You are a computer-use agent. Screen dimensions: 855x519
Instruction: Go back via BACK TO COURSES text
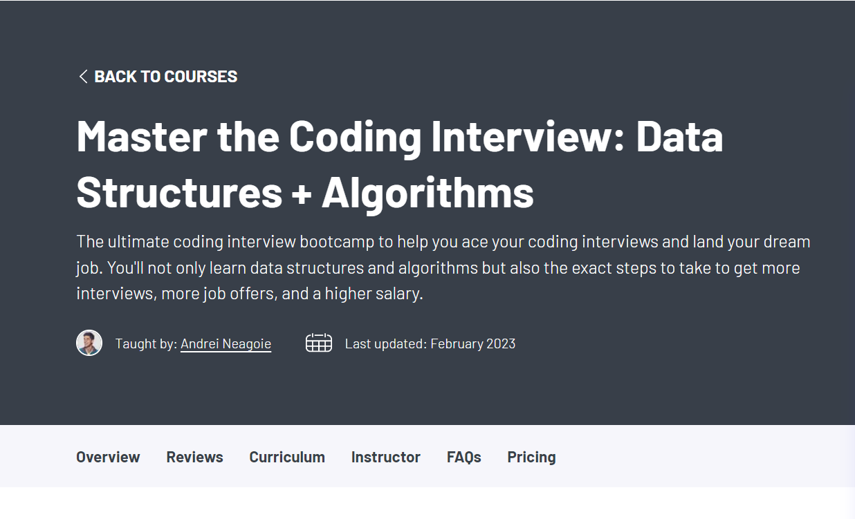pyautogui.click(x=165, y=77)
